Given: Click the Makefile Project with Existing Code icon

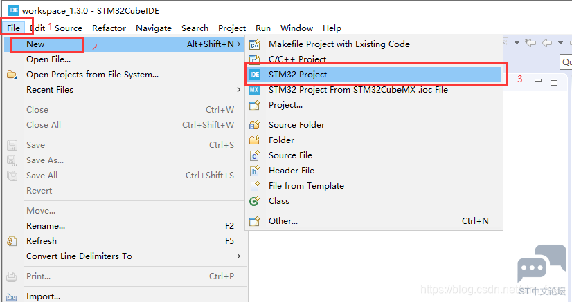Looking at the screenshot, I should [x=254, y=44].
